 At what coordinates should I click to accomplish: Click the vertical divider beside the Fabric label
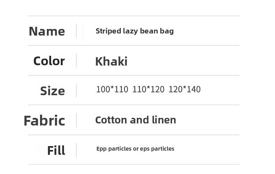click(x=76, y=120)
